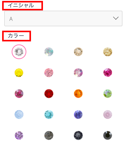Open the イニシャル dropdown showing A
Image resolution: width=131 pixels, height=146 pixels.
(x=63, y=18)
